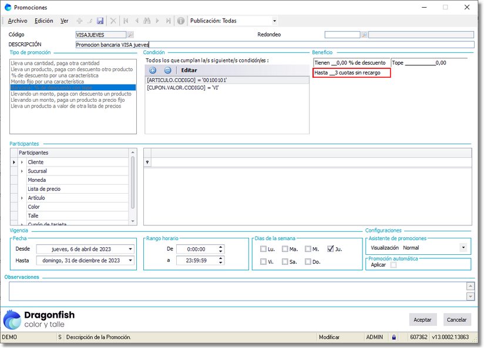Image resolution: width=484 pixels, height=349 pixels.
Task: Increase the De start time spinner
Action: (220, 247)
